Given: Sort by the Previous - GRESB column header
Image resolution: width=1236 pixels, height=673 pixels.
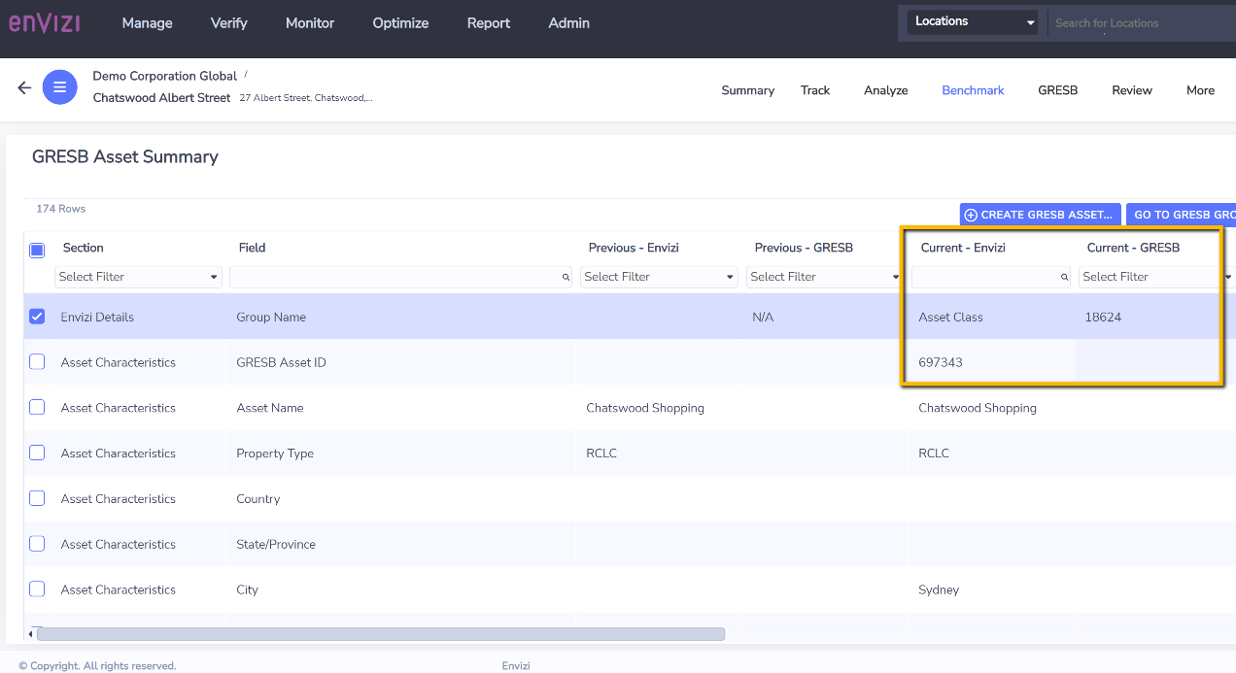Looking at the screenshot, I should (x=804, y=248).
